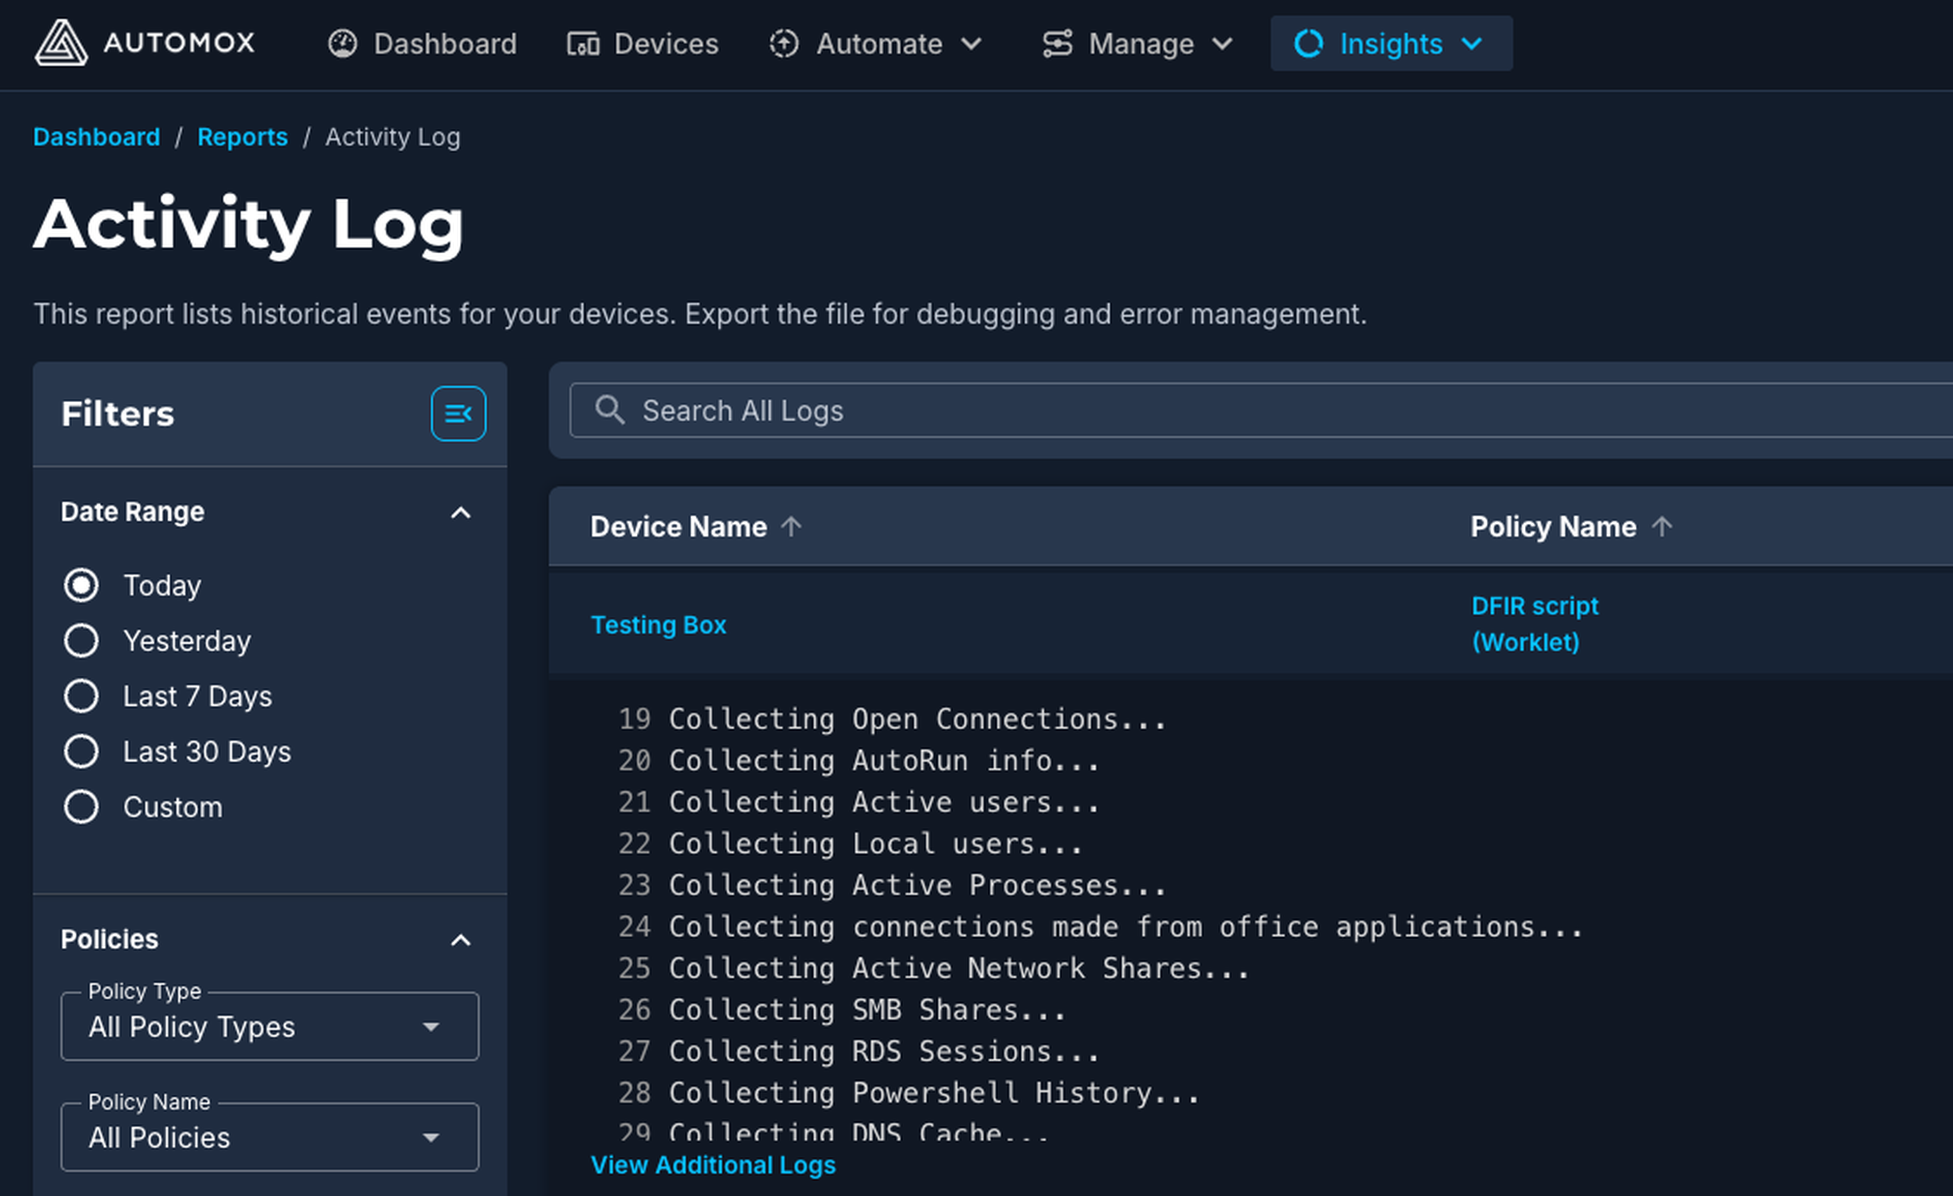Click the Automate circular icon in navbar
1953x1196 pixels.
pos(784,44)
